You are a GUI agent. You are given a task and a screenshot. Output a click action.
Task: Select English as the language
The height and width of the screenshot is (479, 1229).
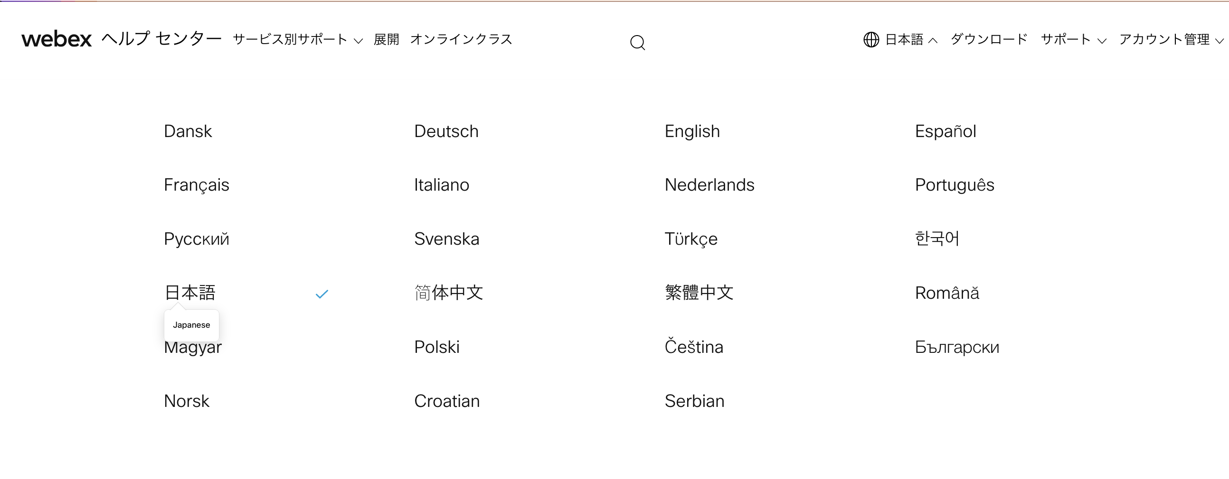point(692,131)
